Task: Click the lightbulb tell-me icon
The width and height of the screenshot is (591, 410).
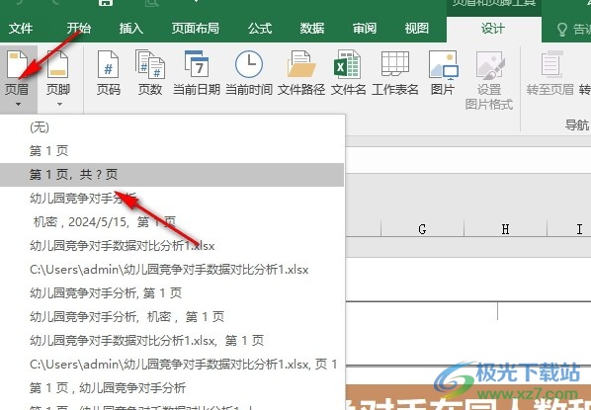Action: click(x=561, y=29)
